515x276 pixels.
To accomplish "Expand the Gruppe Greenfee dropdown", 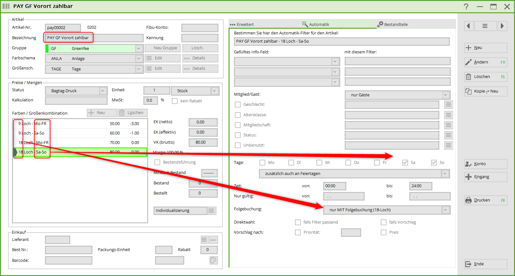I will coord(139,49).
